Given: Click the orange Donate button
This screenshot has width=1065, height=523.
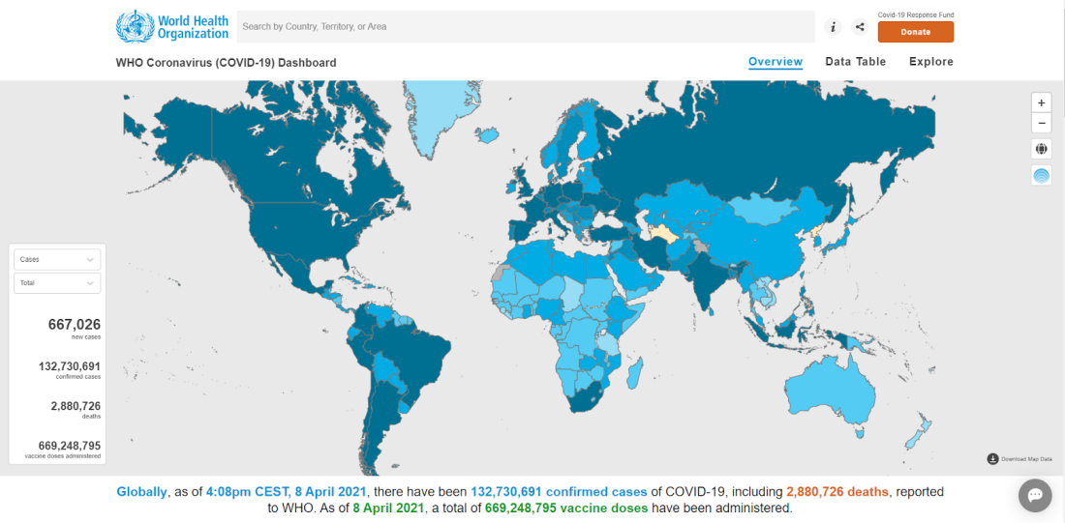Looking at the screenshot, I should coord(916,32).
